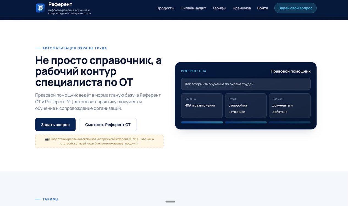Click the Референт brand name text
This screenshot has width=348, height=206.
pos(60,4)
